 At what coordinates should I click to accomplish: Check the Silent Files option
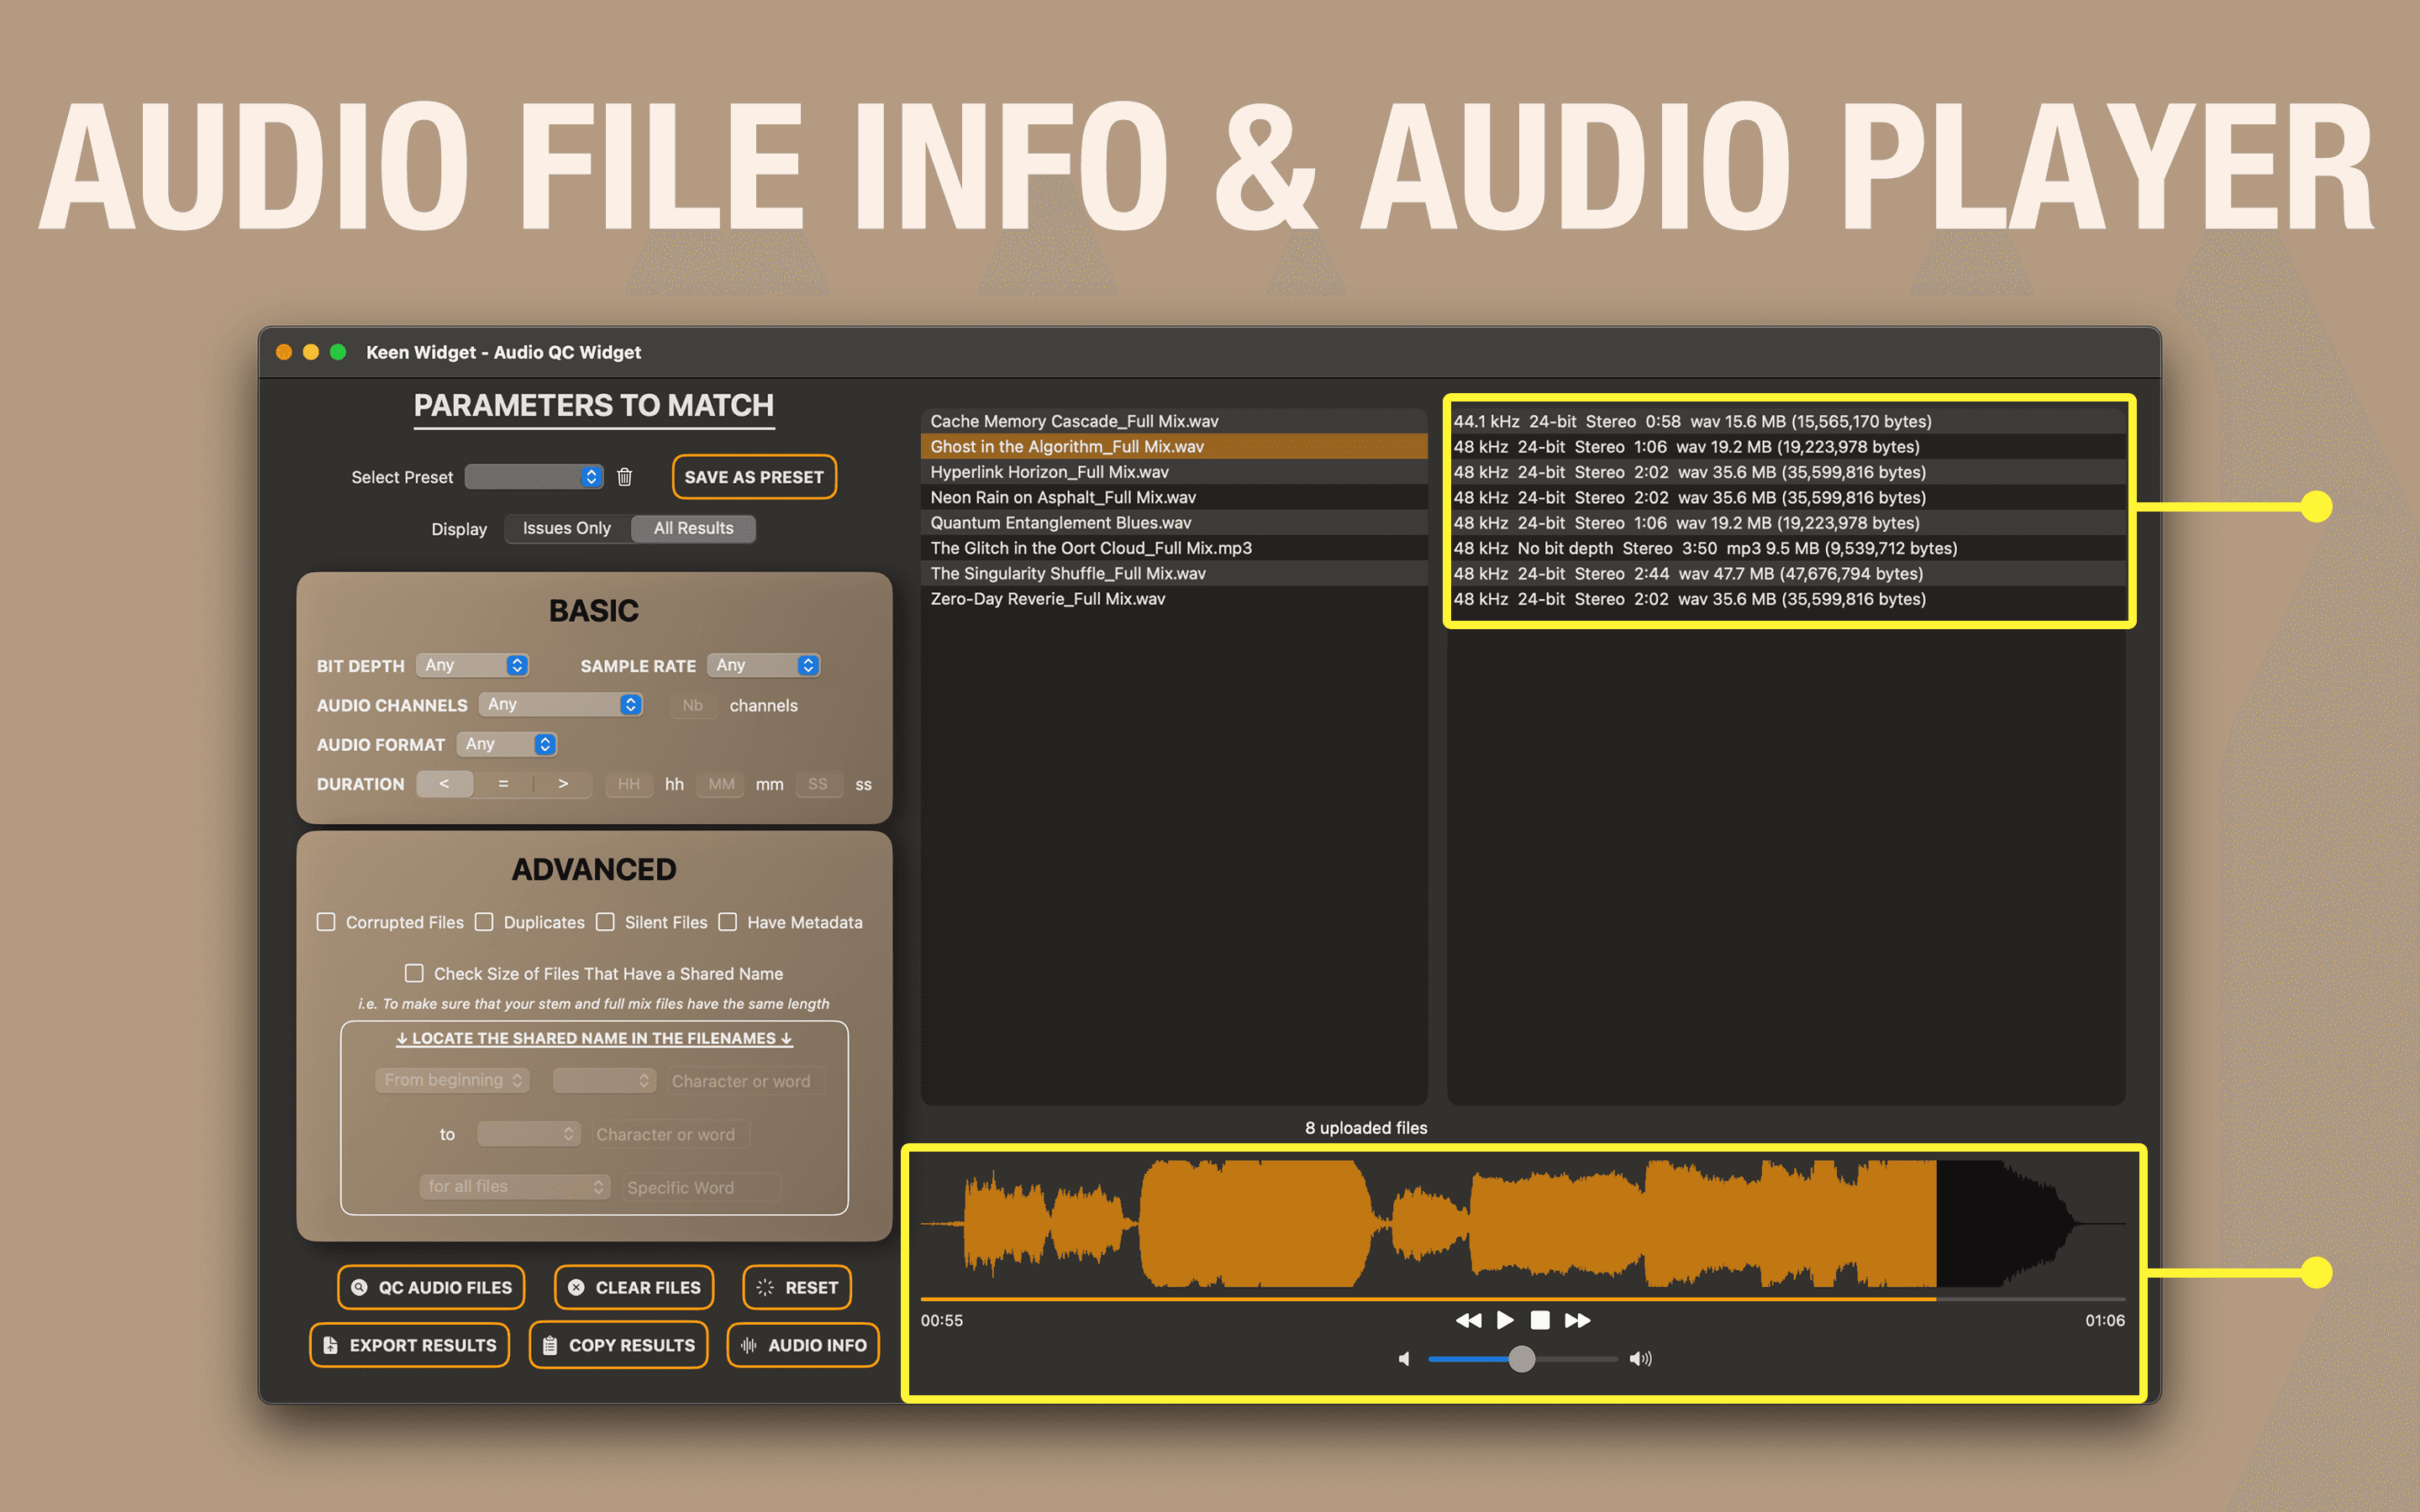pyautogui.click(x=605, y=922)
